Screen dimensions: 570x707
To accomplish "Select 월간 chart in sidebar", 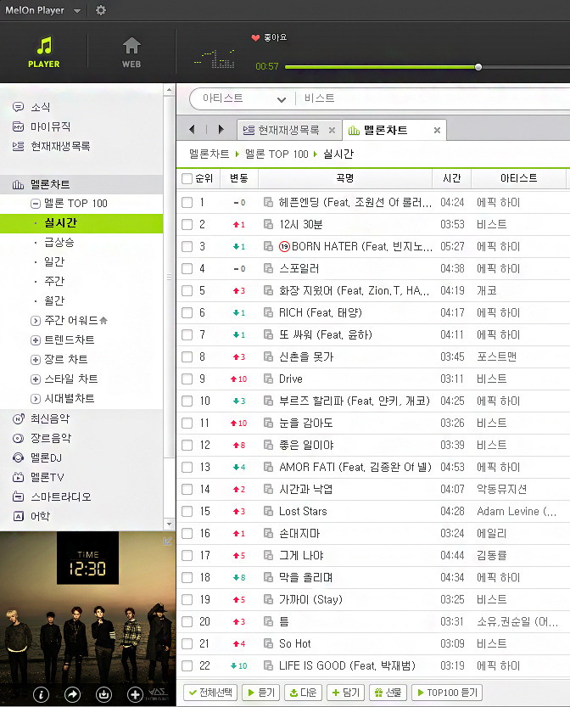I will pyautogui.click(x=54, y=300).
